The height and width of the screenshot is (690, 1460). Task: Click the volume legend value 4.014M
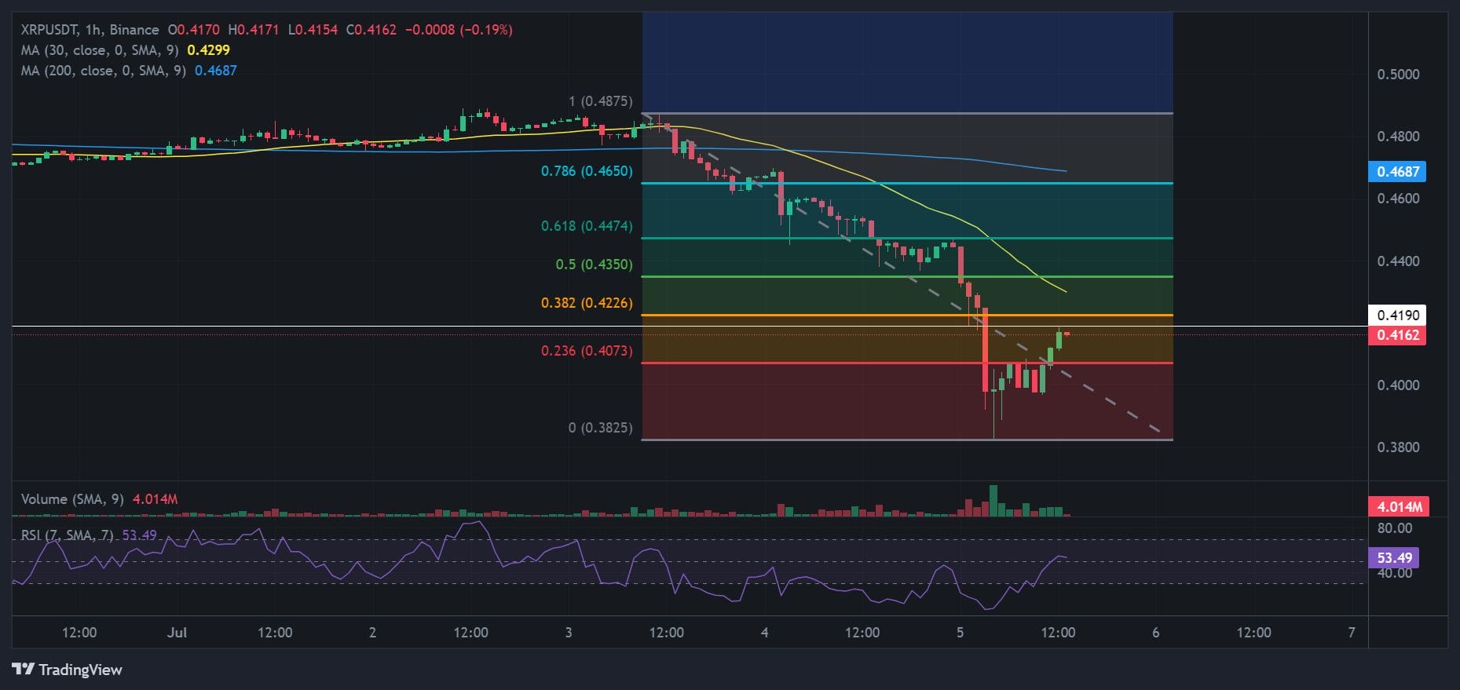(155, 499)
